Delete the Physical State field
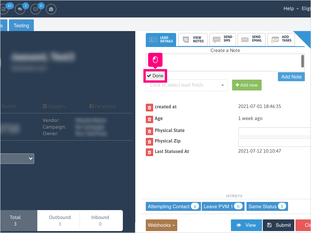This screenshot has height=233, width=311. pyautogui.click(x=149, y=131)
